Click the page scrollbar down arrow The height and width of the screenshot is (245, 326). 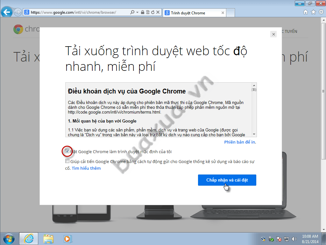323,230
